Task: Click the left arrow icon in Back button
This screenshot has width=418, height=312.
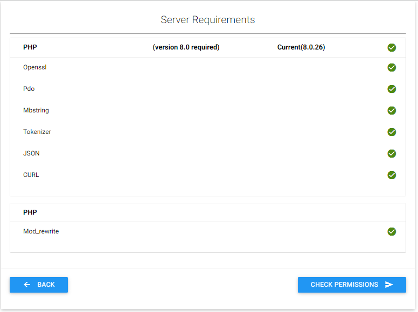Action: click(27, 285)
